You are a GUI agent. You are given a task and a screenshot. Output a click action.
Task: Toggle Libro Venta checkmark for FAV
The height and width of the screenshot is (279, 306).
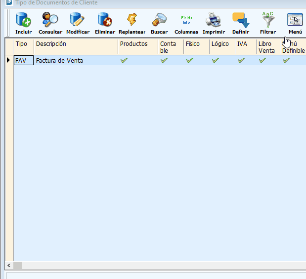click(x=262, y=60)
